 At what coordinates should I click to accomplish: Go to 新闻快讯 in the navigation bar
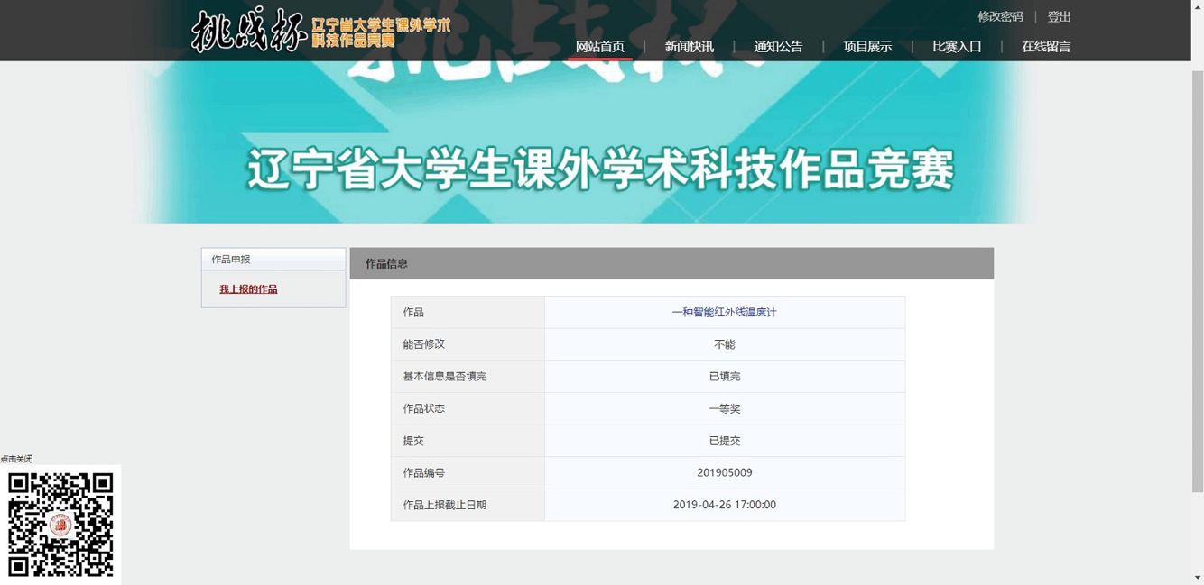tap(690, 47)
